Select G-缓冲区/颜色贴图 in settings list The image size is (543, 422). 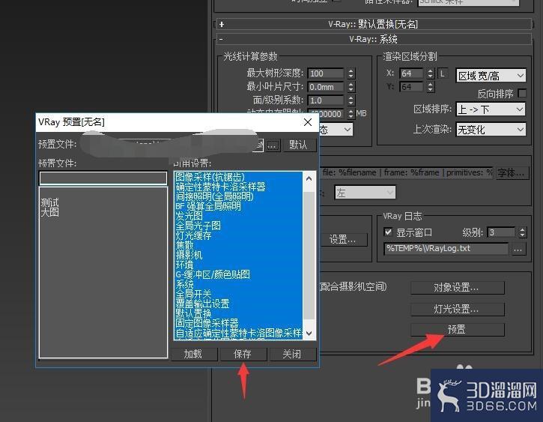click(213, 274)
